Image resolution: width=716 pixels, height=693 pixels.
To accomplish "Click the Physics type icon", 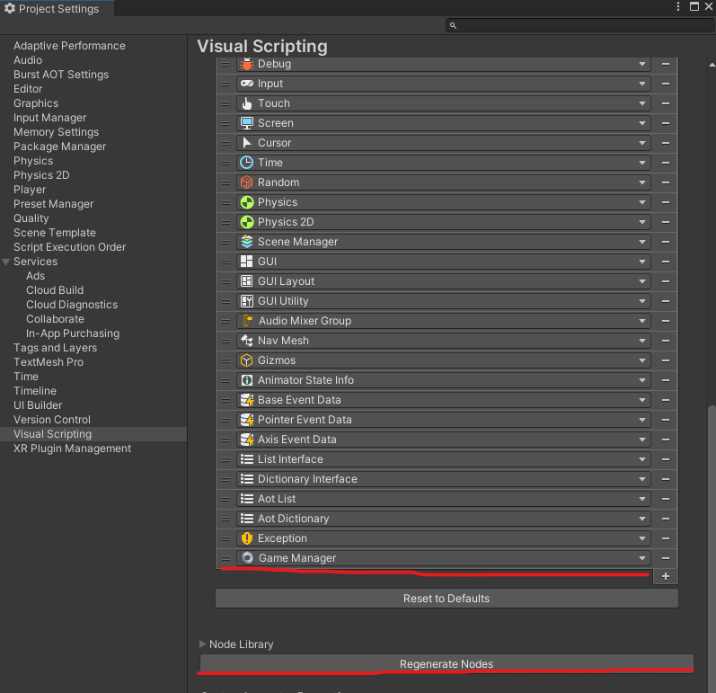I will point(246,202).
